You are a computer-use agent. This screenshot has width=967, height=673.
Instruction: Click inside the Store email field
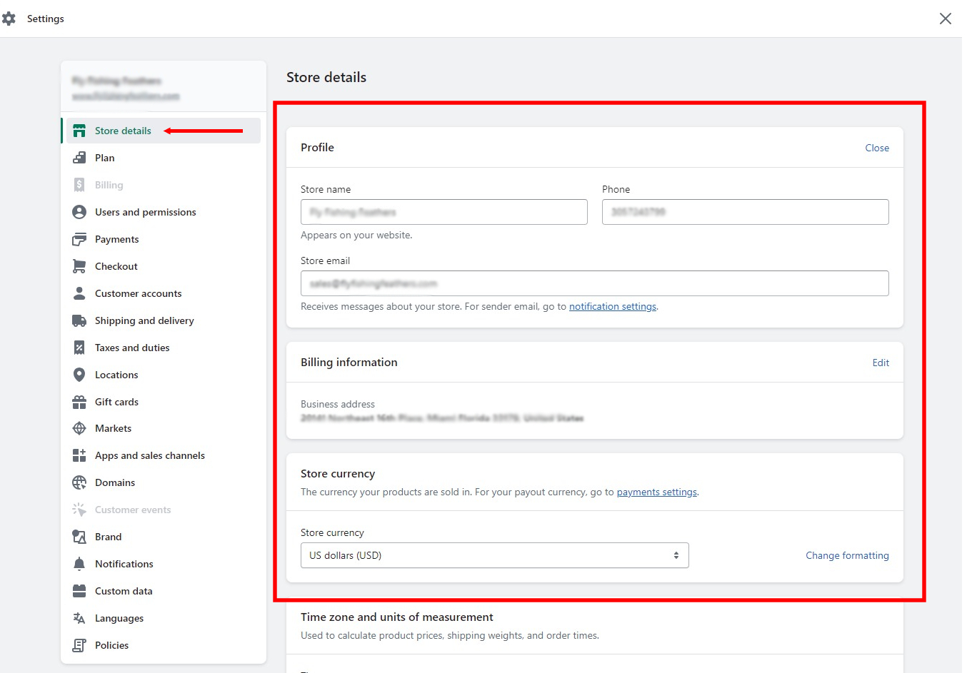coord(594,283)
